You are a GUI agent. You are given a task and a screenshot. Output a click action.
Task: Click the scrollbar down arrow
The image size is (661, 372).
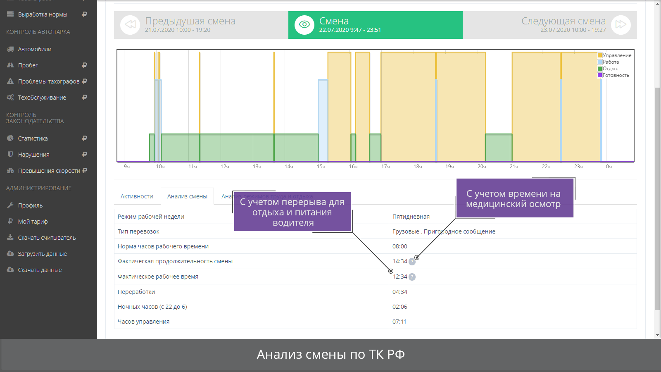[658, 335]
